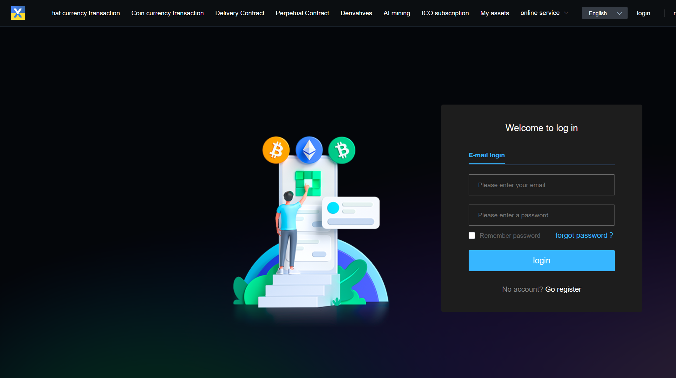
Task: Toggle the Remember password checkbox
Action: pos(472,236)
